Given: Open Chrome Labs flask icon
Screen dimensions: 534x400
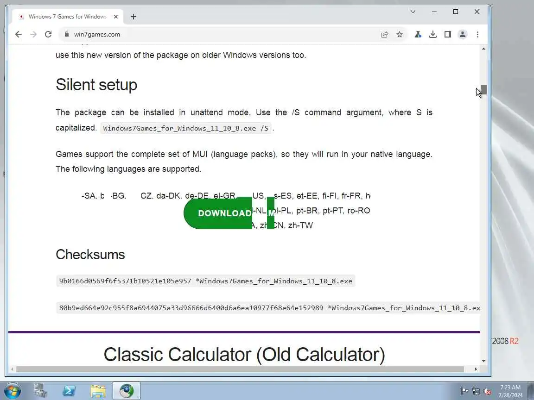Looking at the screenshot, I should pos(418,34).
